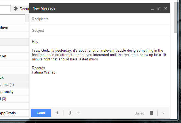The width and height of the screenshot is (181, 123).
Task: Open the email from dave in the inbox
Action: click(15, 28)
